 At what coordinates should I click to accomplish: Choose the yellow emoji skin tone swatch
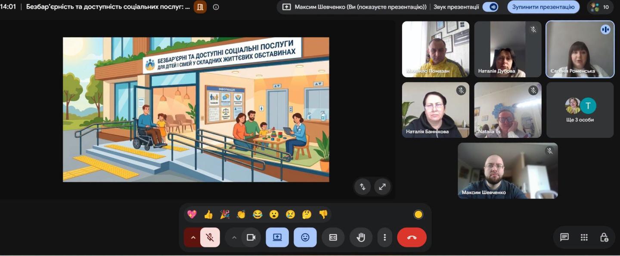pos(418,214)
